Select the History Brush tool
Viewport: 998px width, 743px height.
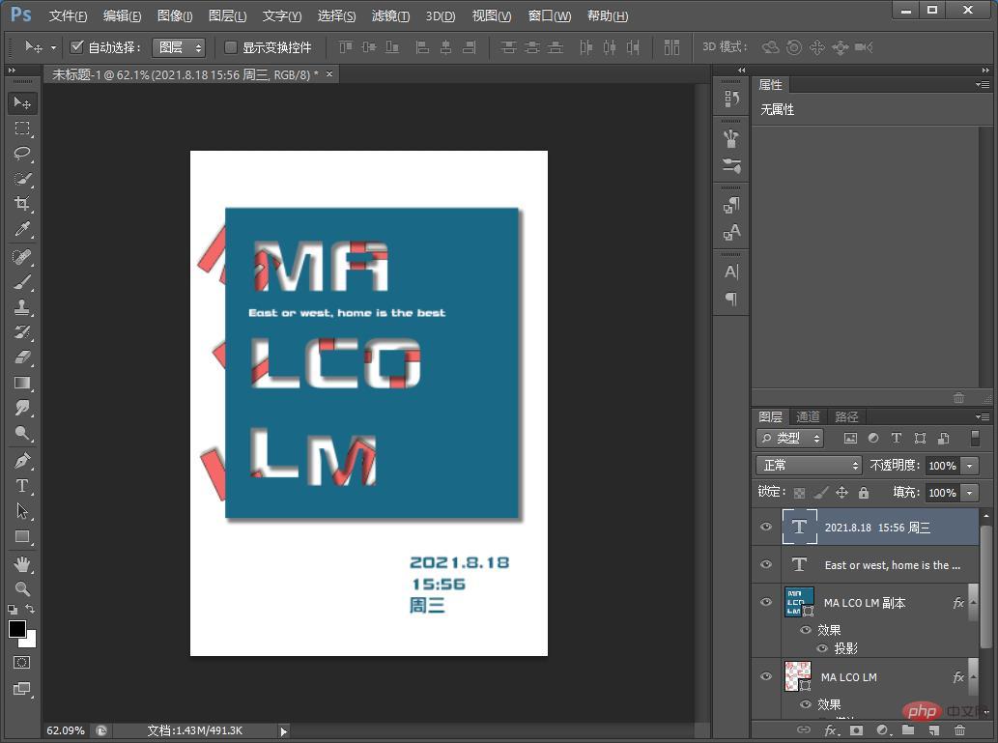(22, 332)
